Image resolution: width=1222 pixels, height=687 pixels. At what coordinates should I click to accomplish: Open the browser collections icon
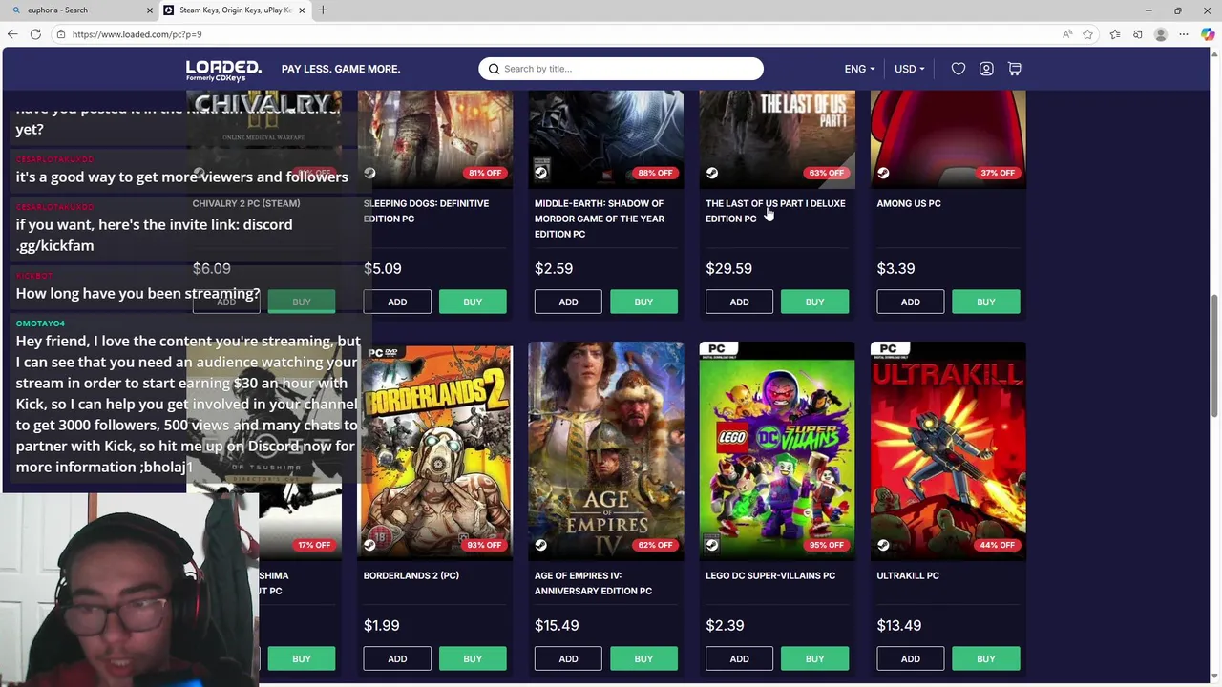(x=1137, y=34)
